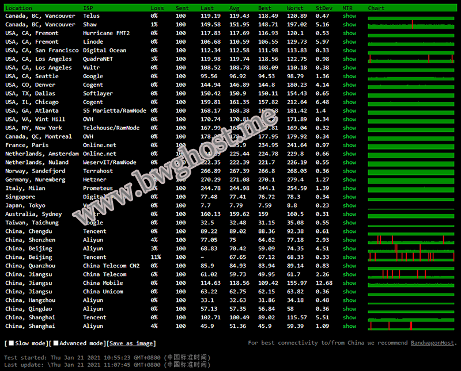The height and width of the screenshot is (371, 461).
Task: Show MTR for Chengdu Tencent row
Action: (349, 231)
